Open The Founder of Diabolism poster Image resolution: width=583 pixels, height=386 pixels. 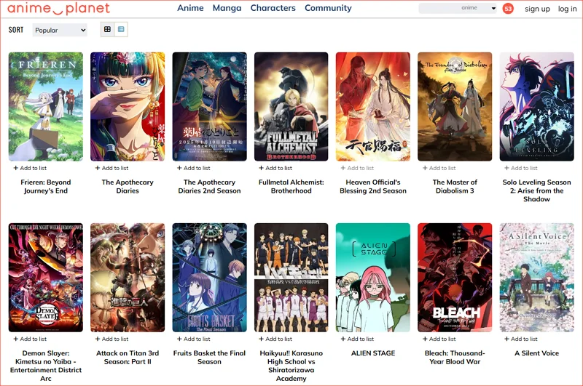[x=455, y=106]
